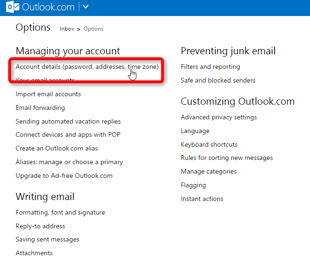Open Manage categories
The width and height of the screenshot is (310, 267).
[x=209, y=172]
